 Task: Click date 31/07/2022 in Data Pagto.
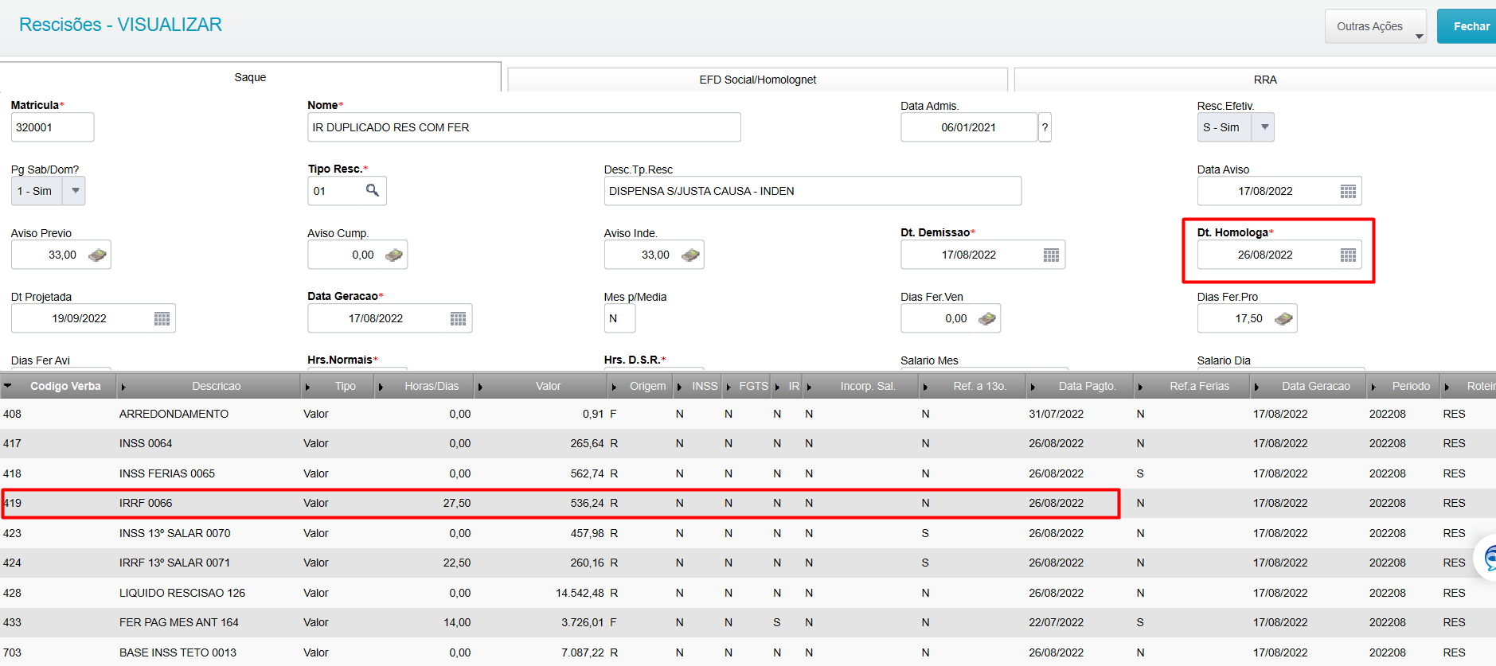(1056, 414)
